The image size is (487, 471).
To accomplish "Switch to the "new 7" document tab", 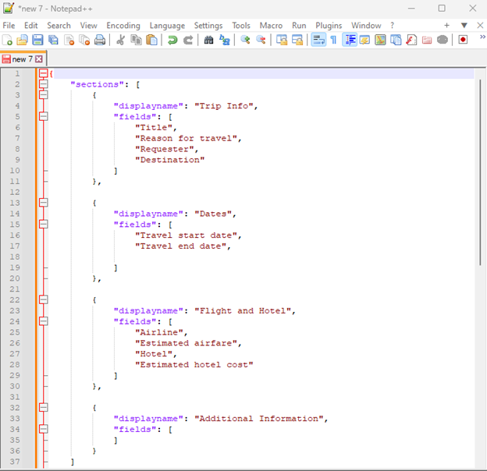I will click(x=21, y=59).
